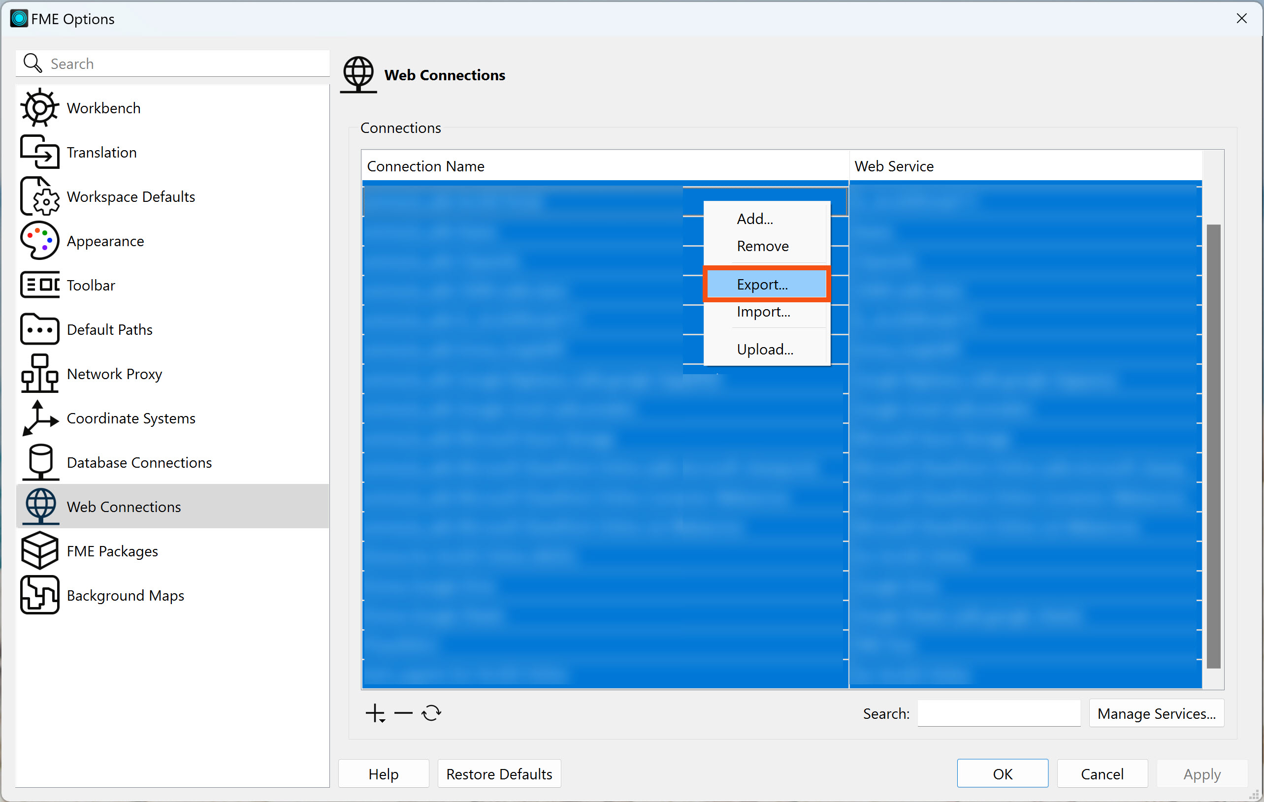Image resolution: width=1264 pixels, height=802 pixels.
Task: Choose Upload... from the context menu
Action: 766,350
